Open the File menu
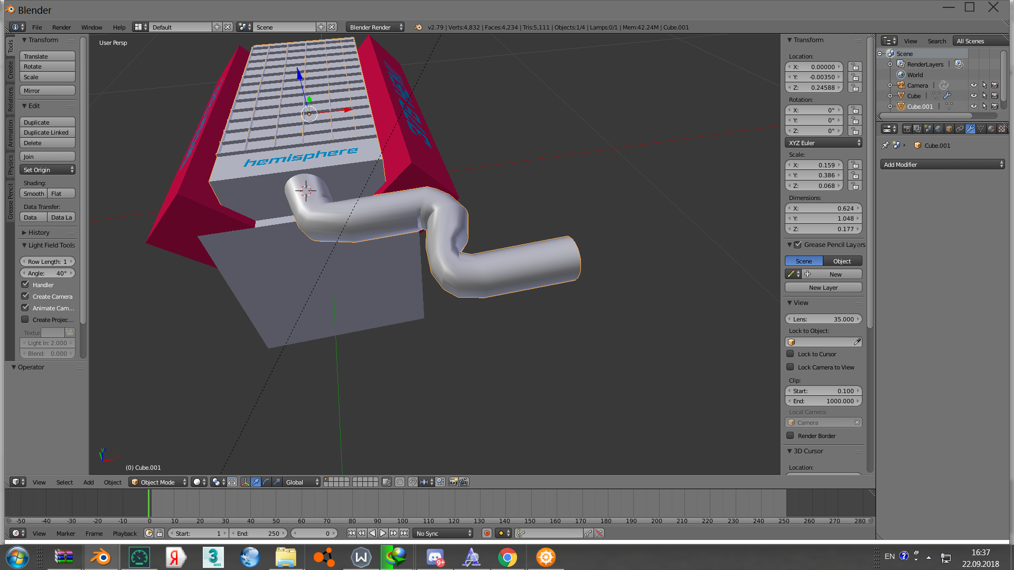This screenshot has width=1014, height=570. 37,27
